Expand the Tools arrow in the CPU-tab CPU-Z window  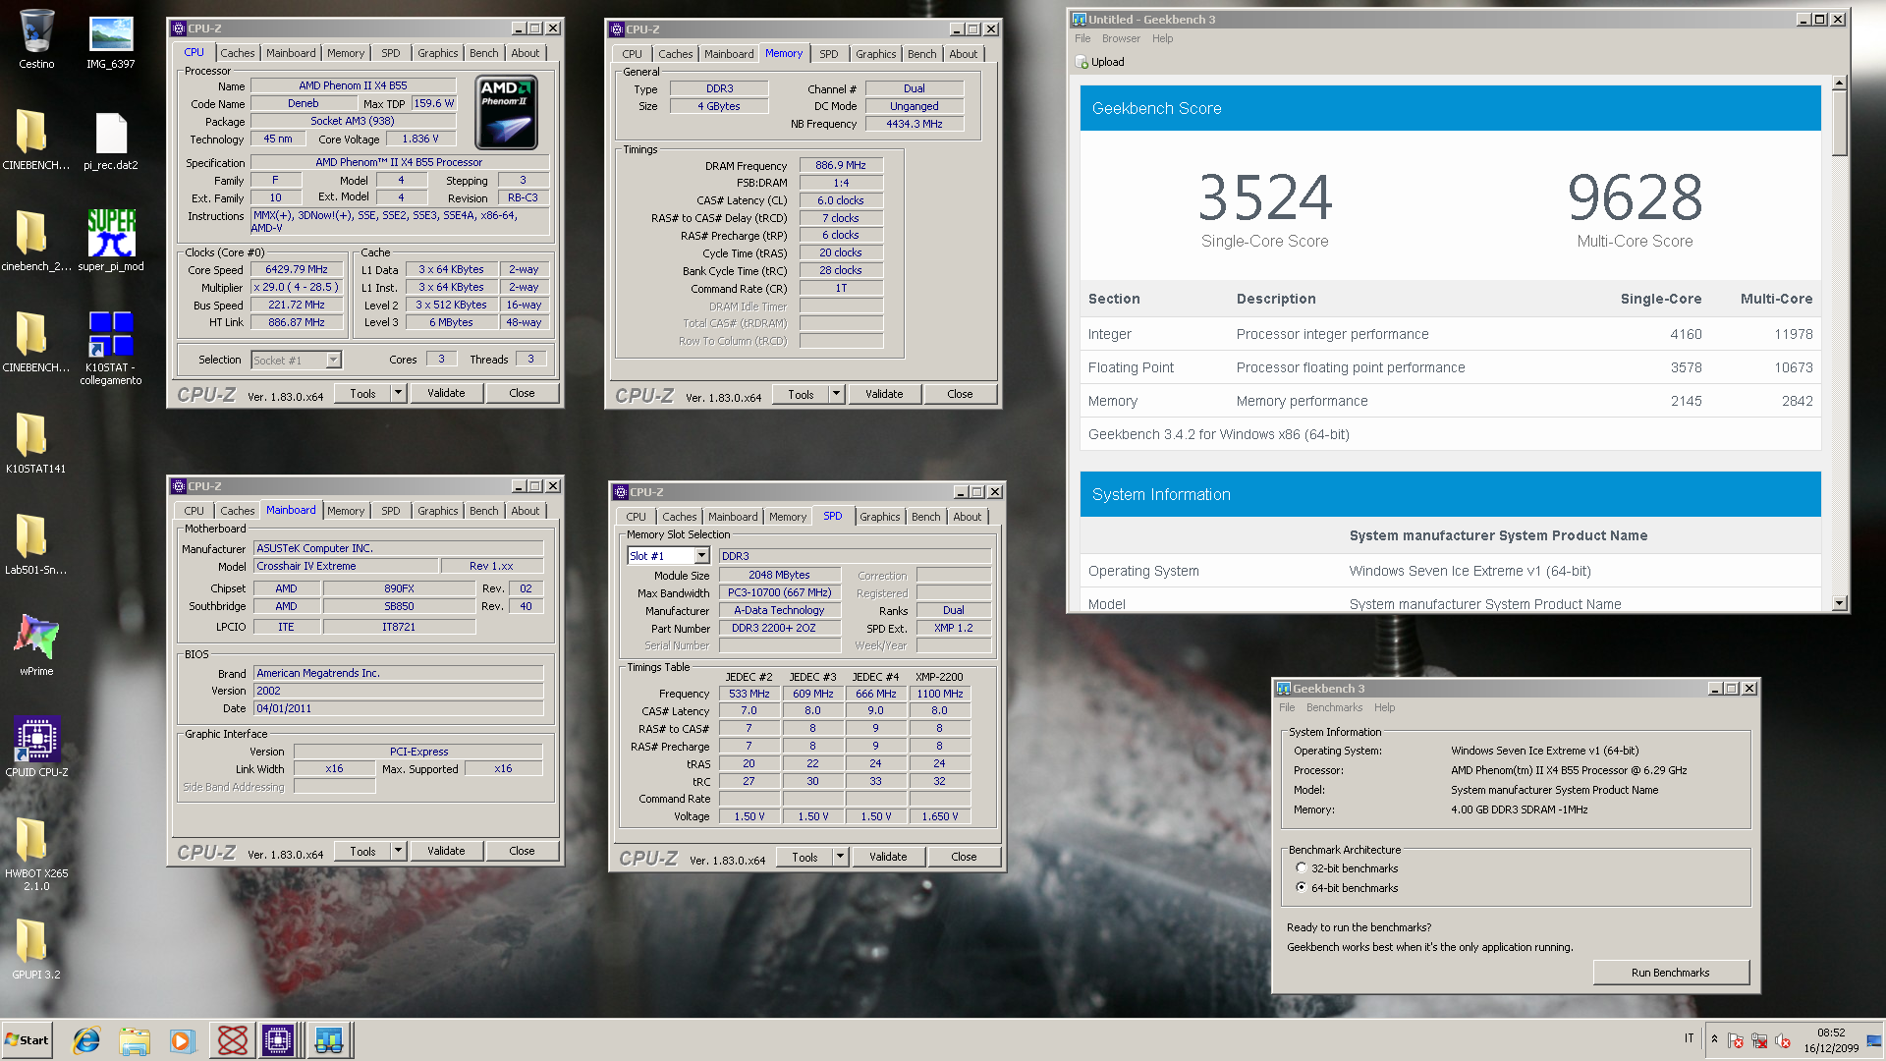[398, 394]
